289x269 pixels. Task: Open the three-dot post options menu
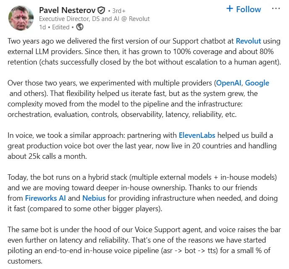pos(276,9)
